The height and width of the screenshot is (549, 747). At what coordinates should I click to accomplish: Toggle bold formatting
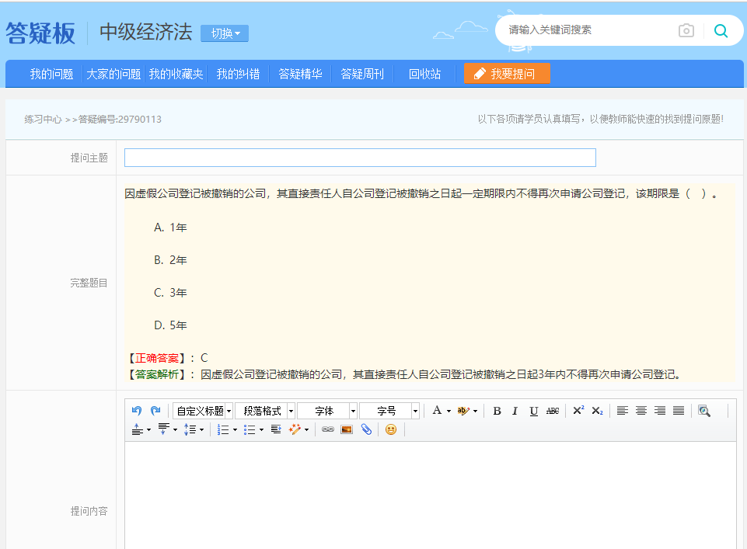click(x=497, y=411)
